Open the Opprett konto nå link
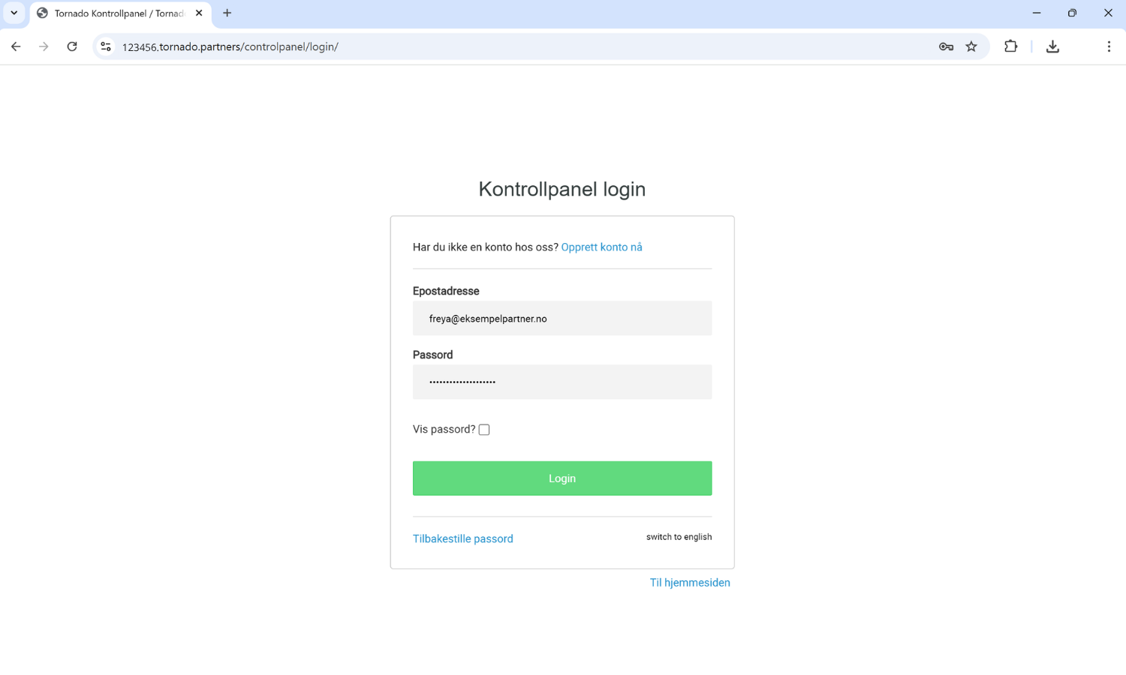Viewport: 1126px width, 675px height. [x=602, y=247]
